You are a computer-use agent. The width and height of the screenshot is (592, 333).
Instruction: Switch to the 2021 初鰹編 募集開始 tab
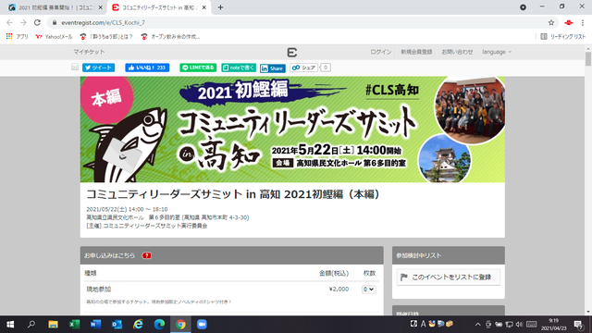pyautogui.click(x=55, y=7)
